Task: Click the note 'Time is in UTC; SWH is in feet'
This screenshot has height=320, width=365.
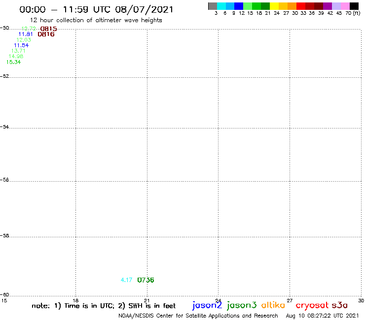Action: (x=104, y=306)
